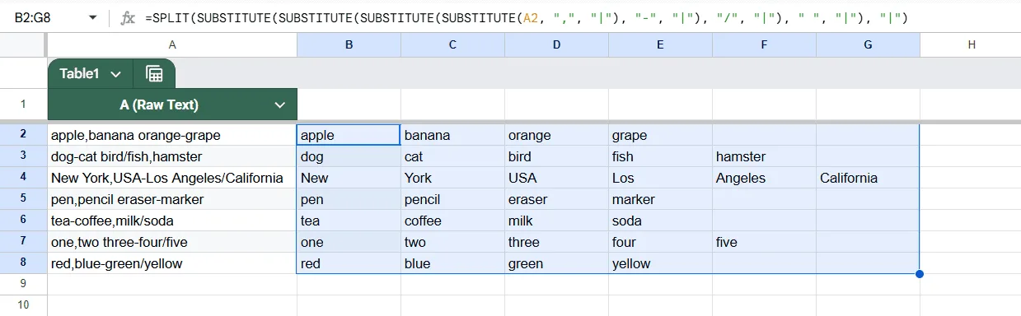Select row 2 header
1021x316 pixels.
23,135
